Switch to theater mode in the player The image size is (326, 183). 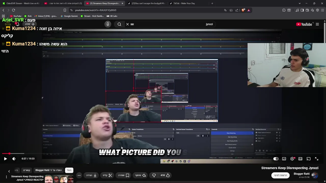[x=300, y=159]
